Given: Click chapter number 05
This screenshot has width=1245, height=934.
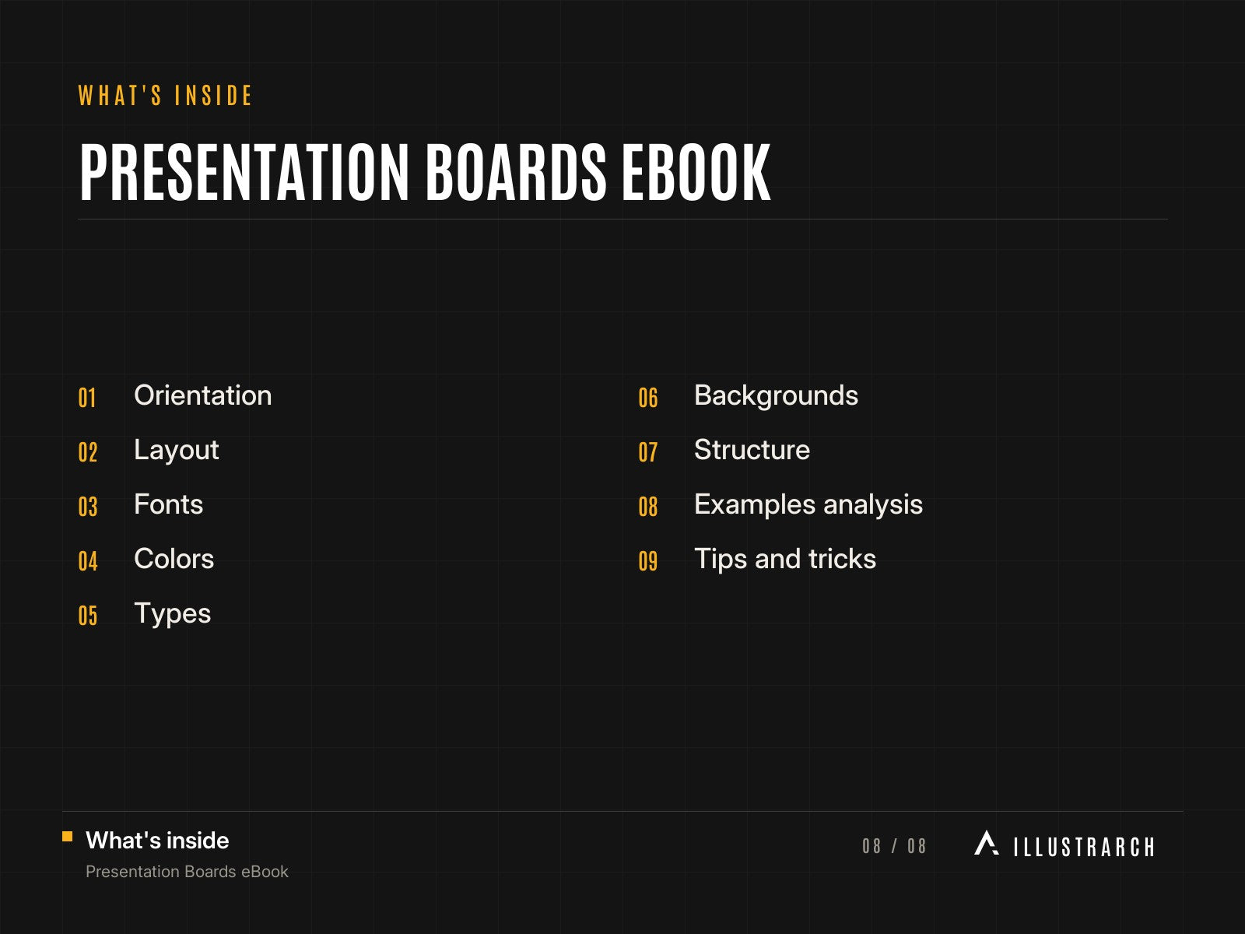Looking at the screenshot, I should point(88,616).
